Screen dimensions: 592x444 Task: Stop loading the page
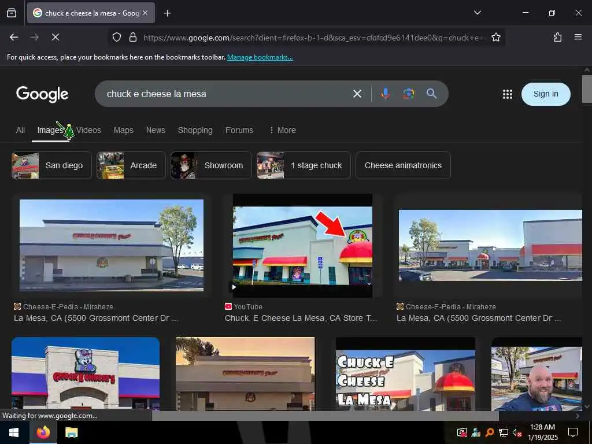pyautogui.click(x=55, y=37)
